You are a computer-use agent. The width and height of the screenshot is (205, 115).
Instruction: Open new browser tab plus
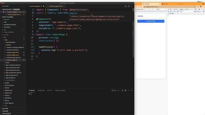[x=182, y=4]
